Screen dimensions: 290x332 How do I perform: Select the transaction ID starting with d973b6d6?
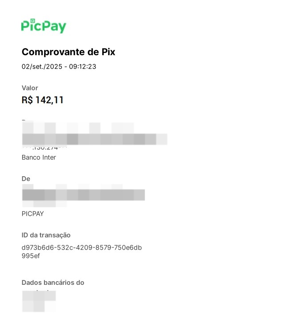pos(81,247)
